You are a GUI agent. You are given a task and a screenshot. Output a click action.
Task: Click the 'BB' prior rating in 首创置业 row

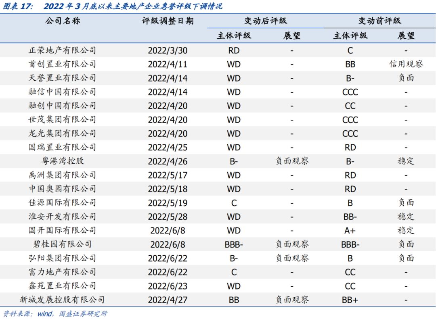coord(350,65)
